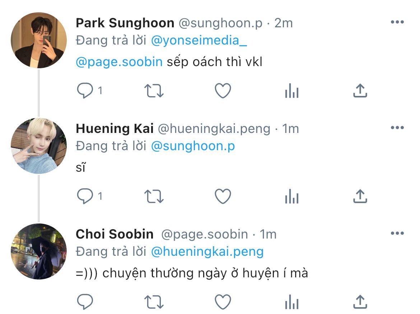
Task: Share Park Sunghoon's tweet
Action: click(360, 91)
